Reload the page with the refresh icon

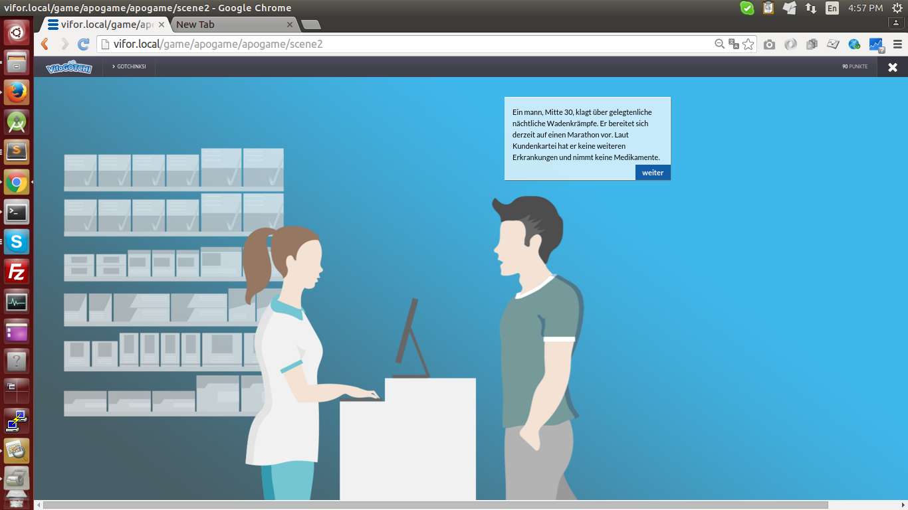pos(83,44)
